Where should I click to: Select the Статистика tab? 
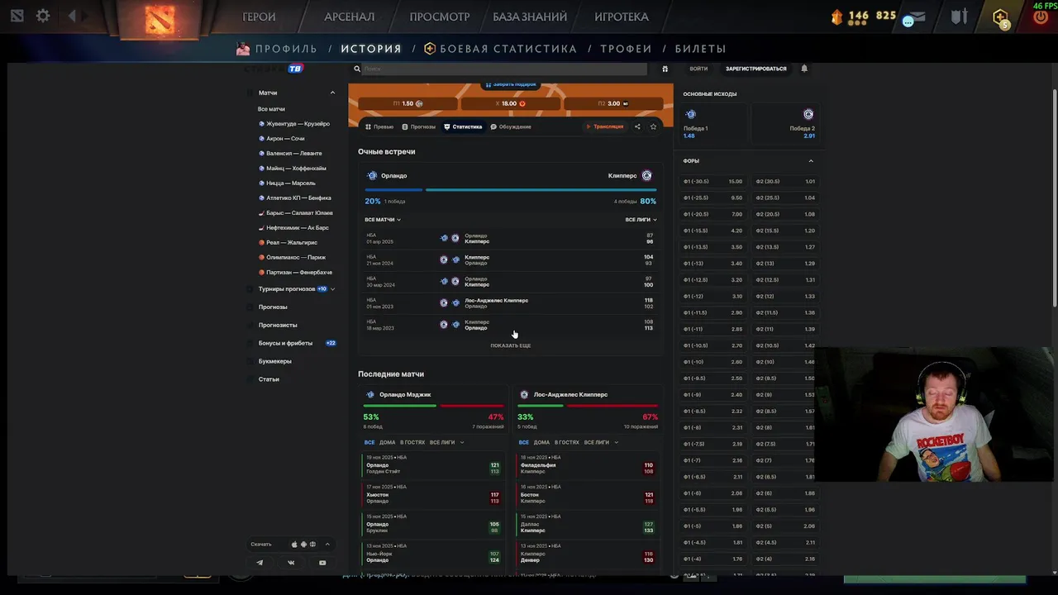(x=463, y=126)
